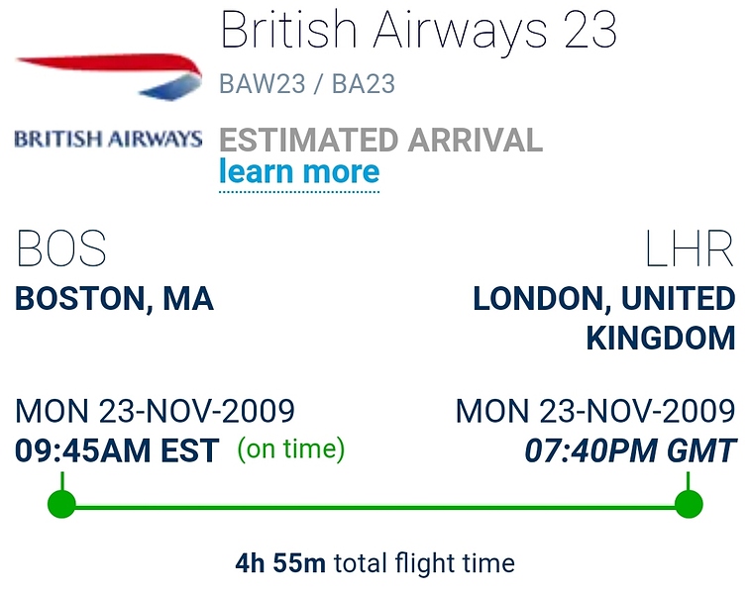Click the arrival date under London
The image size is (750, 594).
594,411
